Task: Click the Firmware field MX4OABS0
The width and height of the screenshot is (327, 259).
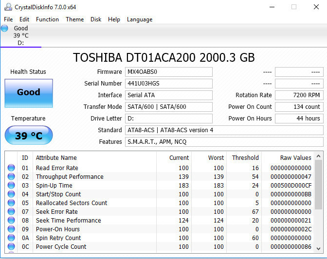Action: pos(169,72)
